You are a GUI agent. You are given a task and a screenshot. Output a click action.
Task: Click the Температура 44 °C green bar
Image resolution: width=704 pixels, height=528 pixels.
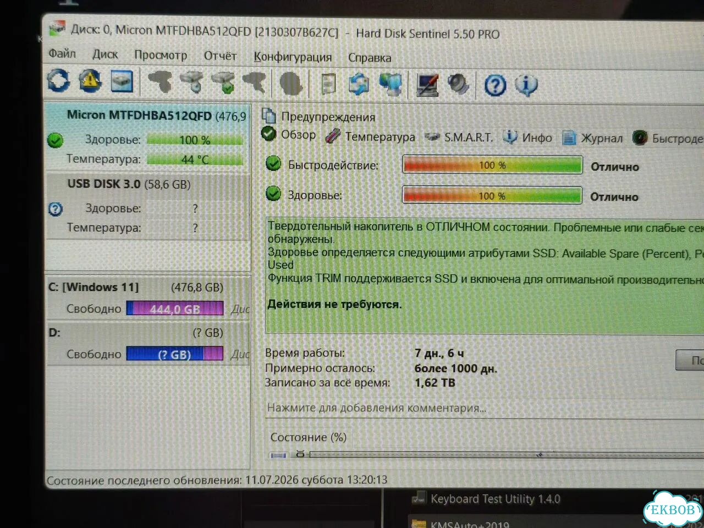195,159
